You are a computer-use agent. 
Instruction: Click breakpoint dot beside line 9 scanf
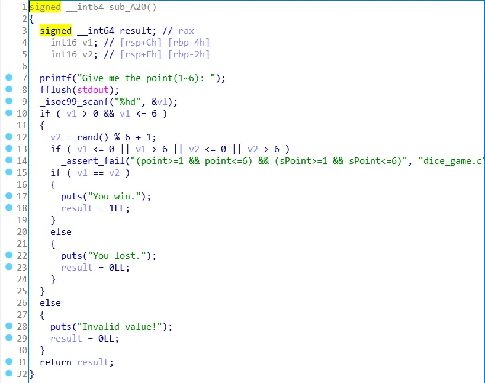[x=9, y=101]
